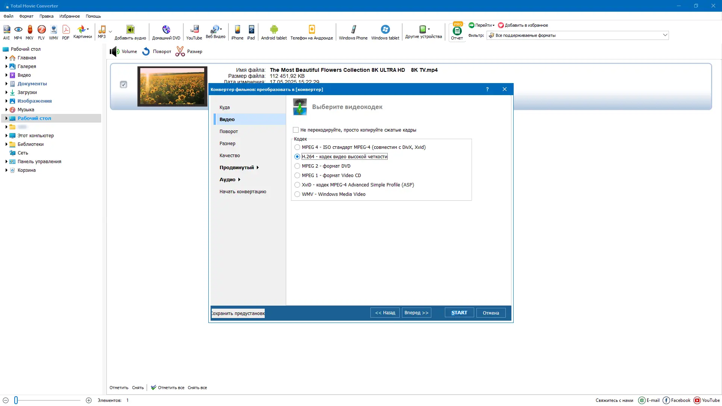
Task: Uncheck the sunflower video file checkbox
Action: tap(123, 85)
